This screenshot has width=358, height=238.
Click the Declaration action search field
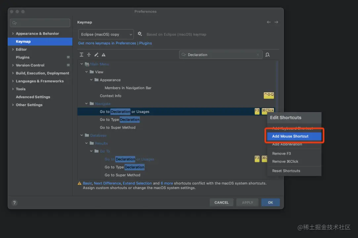click(221, 55)
